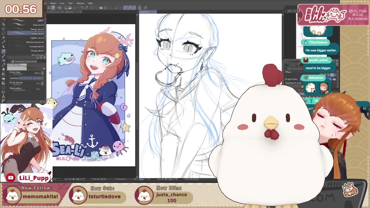This screenshot has height=208, width=370.
Task: Select the Brush tool
Action: point(3,55)
